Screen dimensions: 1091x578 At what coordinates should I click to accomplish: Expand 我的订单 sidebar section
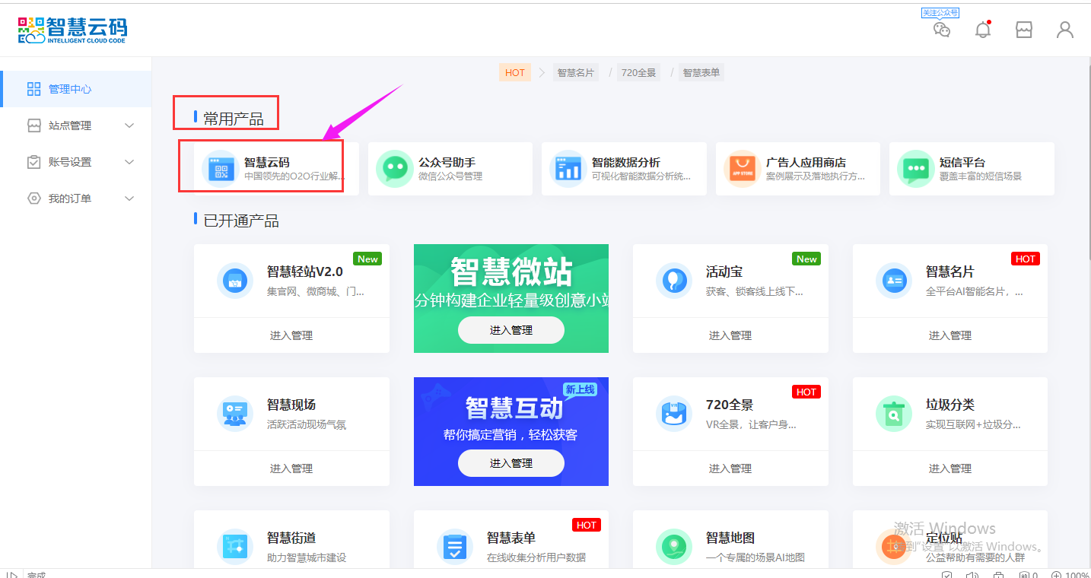(129, 198)
